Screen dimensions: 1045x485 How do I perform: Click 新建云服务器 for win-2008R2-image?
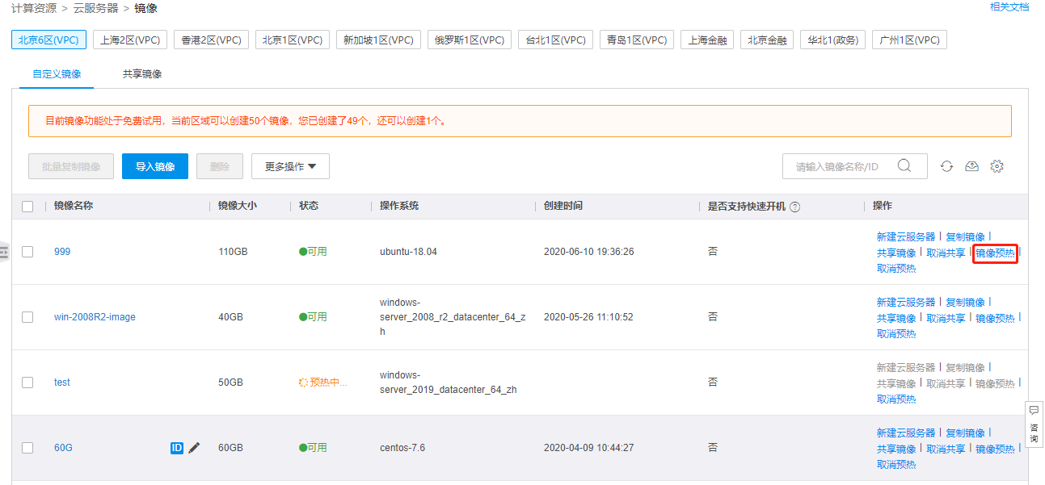click(x=906, y=302)
